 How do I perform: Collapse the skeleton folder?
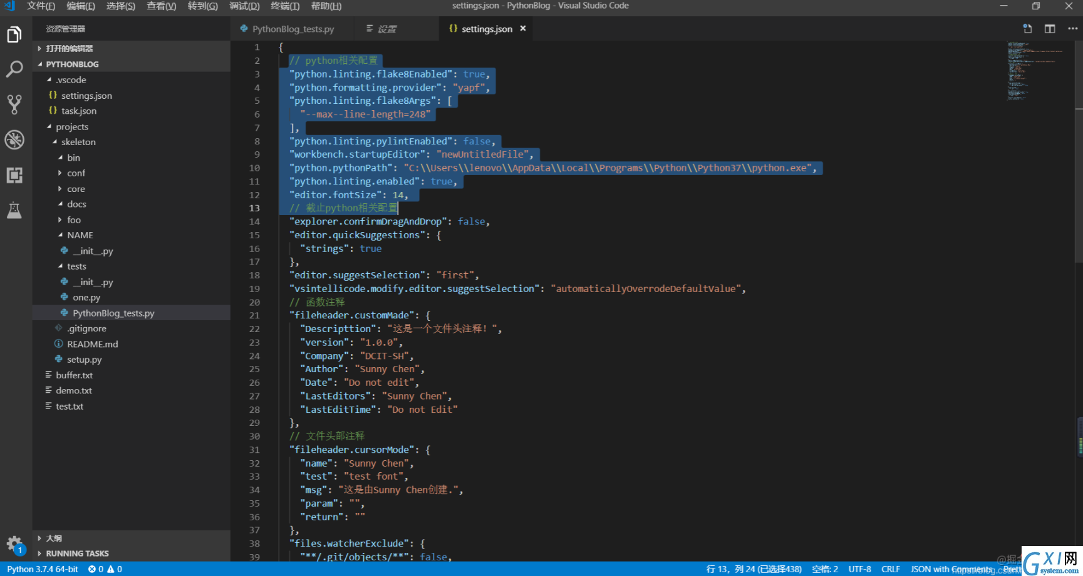click(x=78, y=142)
